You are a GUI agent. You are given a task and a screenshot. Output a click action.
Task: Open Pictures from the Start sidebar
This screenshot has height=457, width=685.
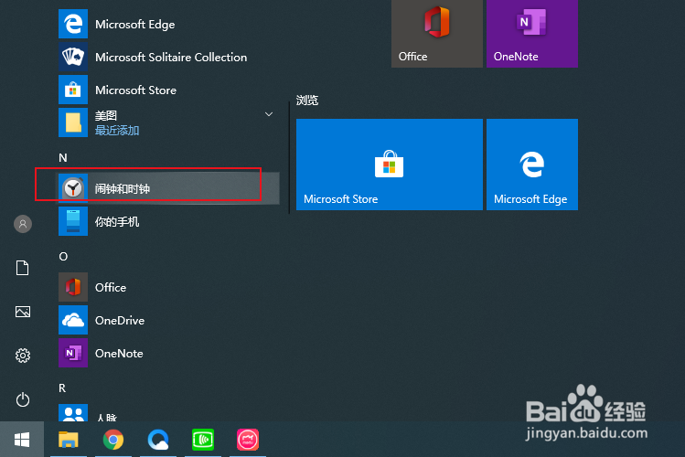coord(23,312)
